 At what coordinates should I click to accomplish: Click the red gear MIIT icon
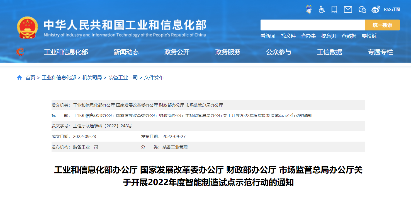pos(20,52)
